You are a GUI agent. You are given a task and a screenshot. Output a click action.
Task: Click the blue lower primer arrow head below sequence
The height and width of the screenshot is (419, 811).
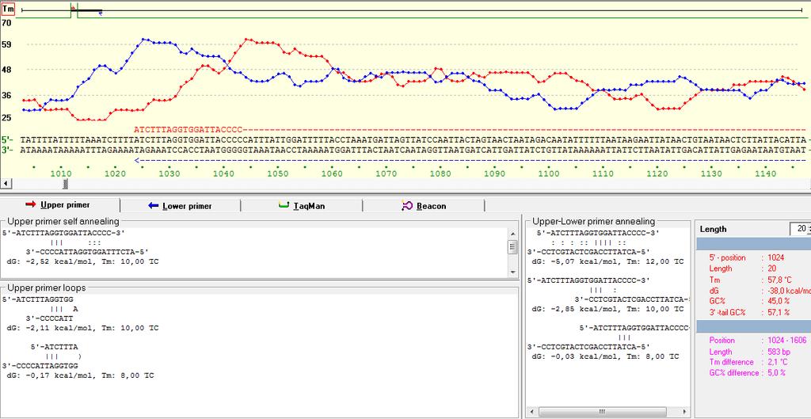click(137, 160)
